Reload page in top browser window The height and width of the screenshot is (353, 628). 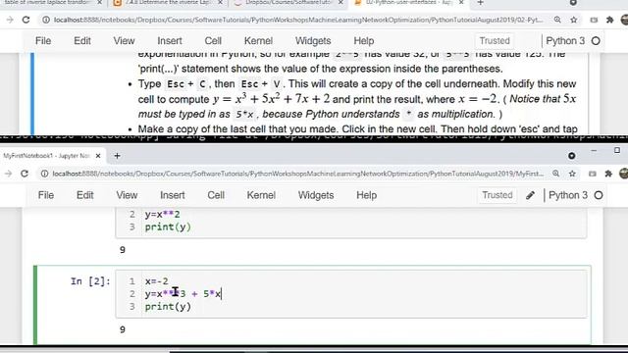[x=26, y=20]
